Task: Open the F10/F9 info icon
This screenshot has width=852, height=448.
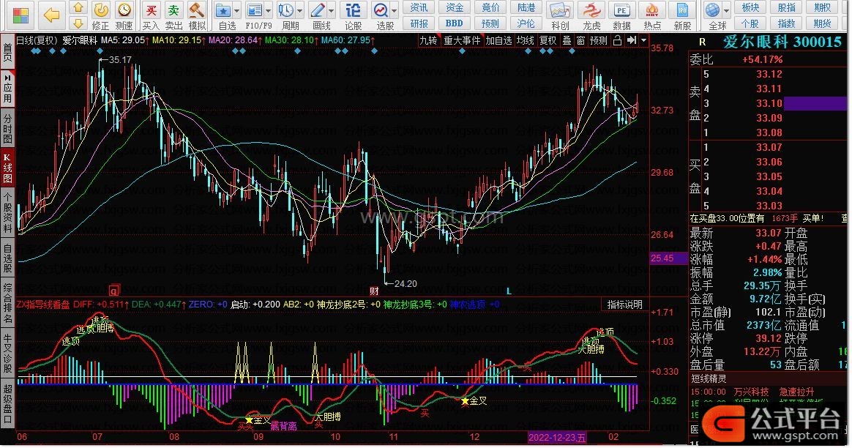Action: [x=254, y=10]
